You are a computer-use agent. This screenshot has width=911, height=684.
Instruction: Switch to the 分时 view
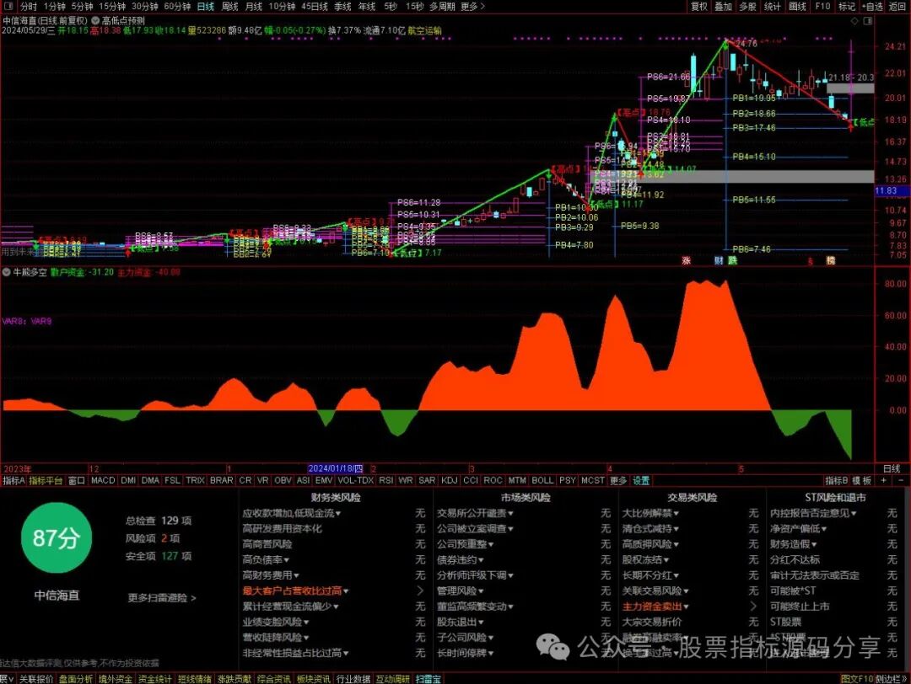pos(29,7)
